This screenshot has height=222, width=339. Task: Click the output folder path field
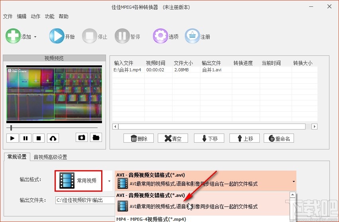[x=85, y=200]
